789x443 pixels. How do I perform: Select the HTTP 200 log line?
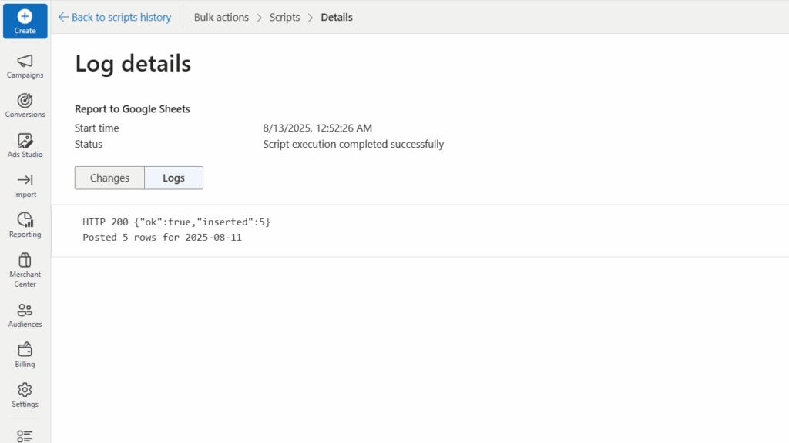point(176,221)
